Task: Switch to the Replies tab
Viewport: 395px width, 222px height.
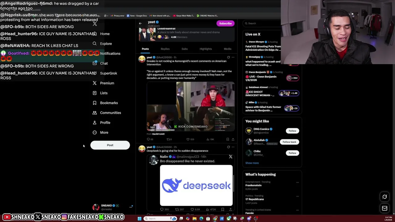Action: pyautogui.click(x=165, y=49)
